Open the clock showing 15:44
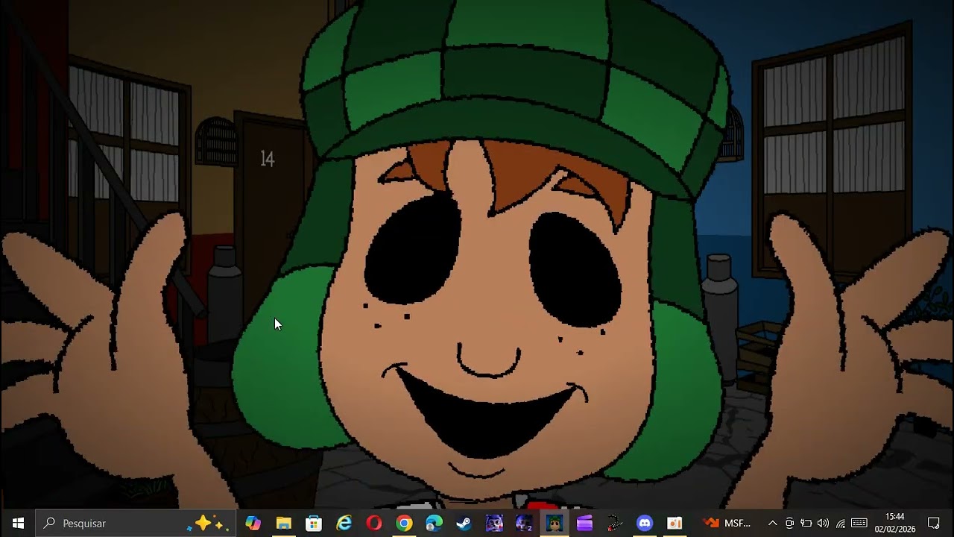This screenshot has height=537, width=954. coord(895,524)
